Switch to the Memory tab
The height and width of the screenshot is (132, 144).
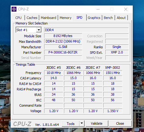tap(65, 18)
